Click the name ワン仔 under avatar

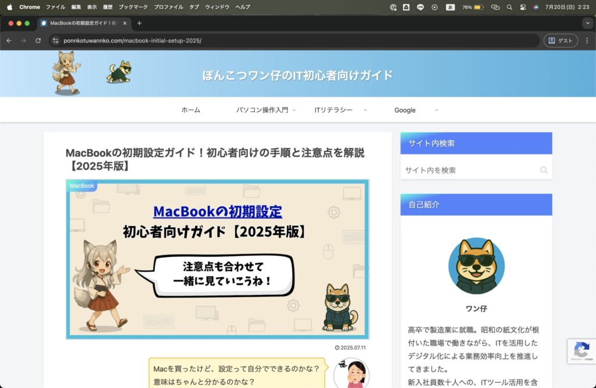click(x=476, y=309)
